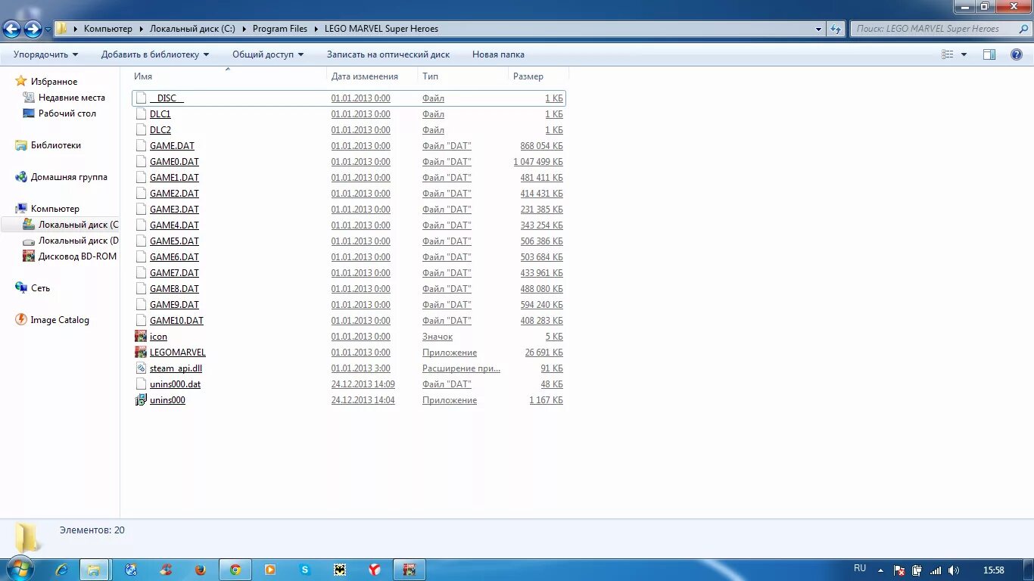Toggle the preview pane button
The image size is (1034, 581).
[989, 54]
